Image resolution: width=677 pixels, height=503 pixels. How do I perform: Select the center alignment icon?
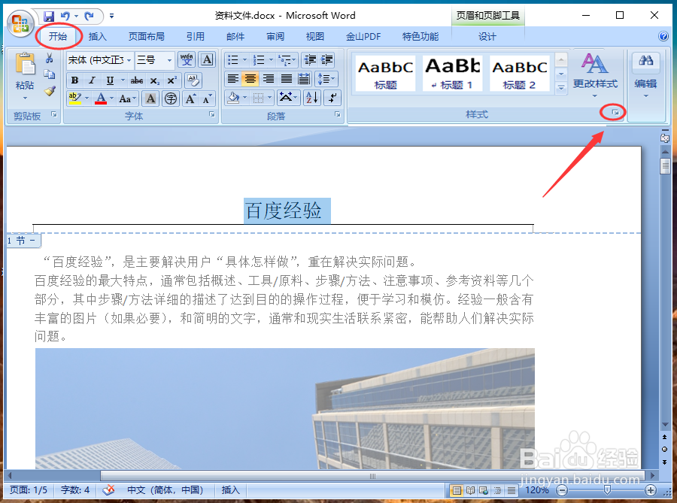point(252,78)
